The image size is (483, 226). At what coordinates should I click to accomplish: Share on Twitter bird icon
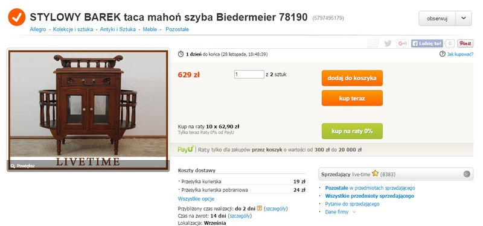pos(388,43)
